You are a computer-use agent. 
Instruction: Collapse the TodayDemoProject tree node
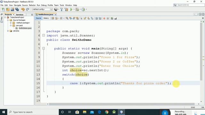[5, 17]
